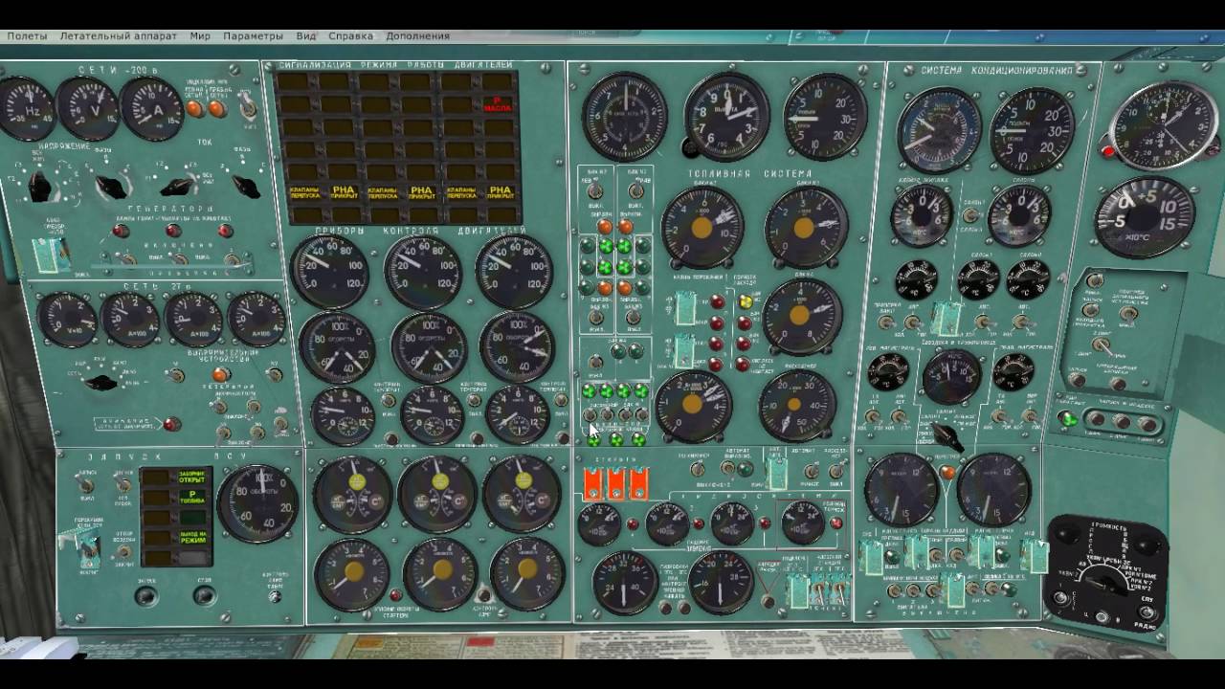Click the A ammeter in СЕТИ ~200 в panel
Viewport: 1225px width, 689px height.
coord(151,108)
